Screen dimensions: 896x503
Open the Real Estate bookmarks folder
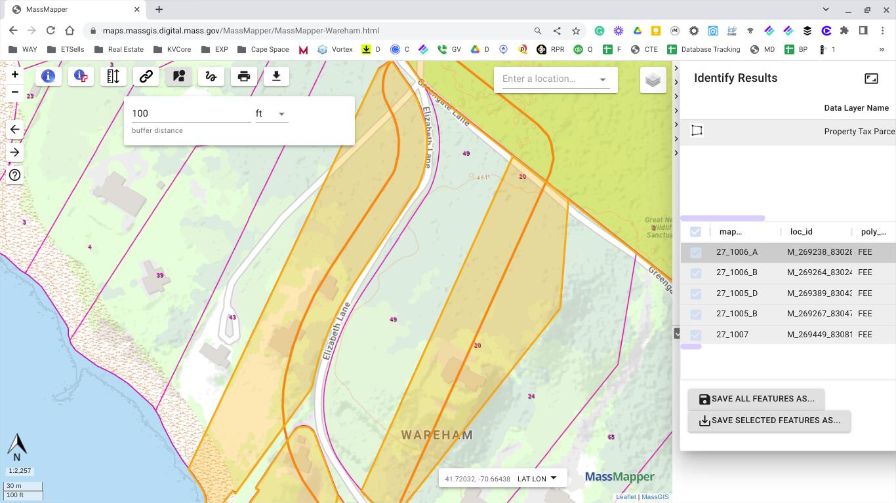(119, 49)
